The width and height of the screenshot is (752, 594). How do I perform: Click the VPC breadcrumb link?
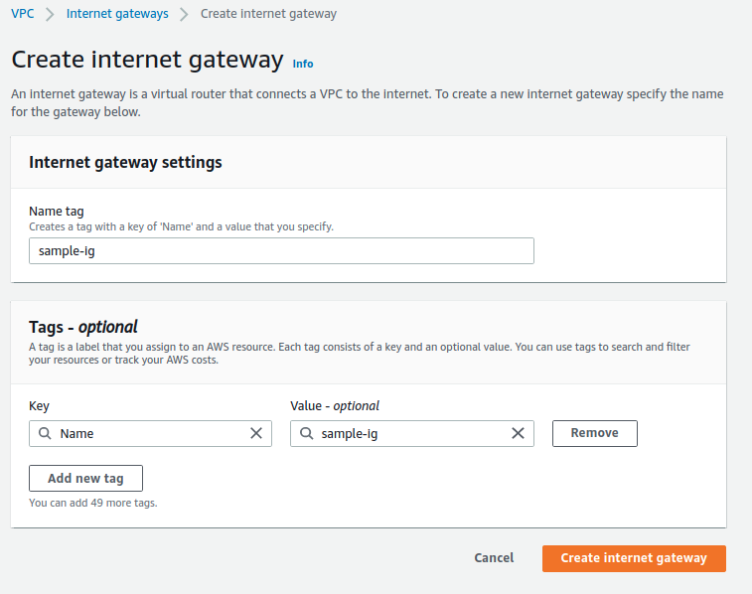(x=22, y=14)
